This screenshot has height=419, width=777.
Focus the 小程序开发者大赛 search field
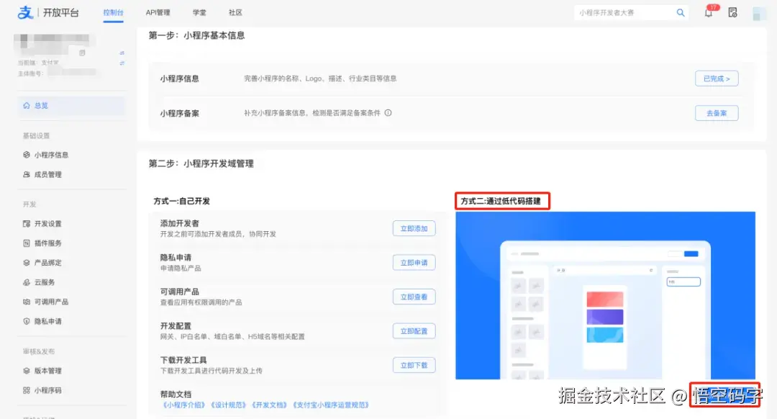pyautogui.click(x=626, y=13)
